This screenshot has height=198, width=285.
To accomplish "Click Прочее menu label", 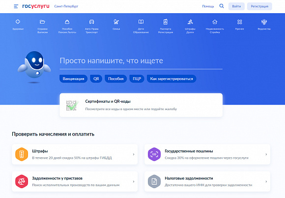I will click(240, 29).
